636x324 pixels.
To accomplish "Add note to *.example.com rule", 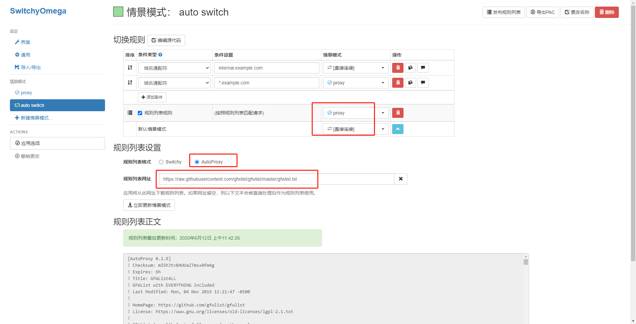I will (x=423, y=83).
